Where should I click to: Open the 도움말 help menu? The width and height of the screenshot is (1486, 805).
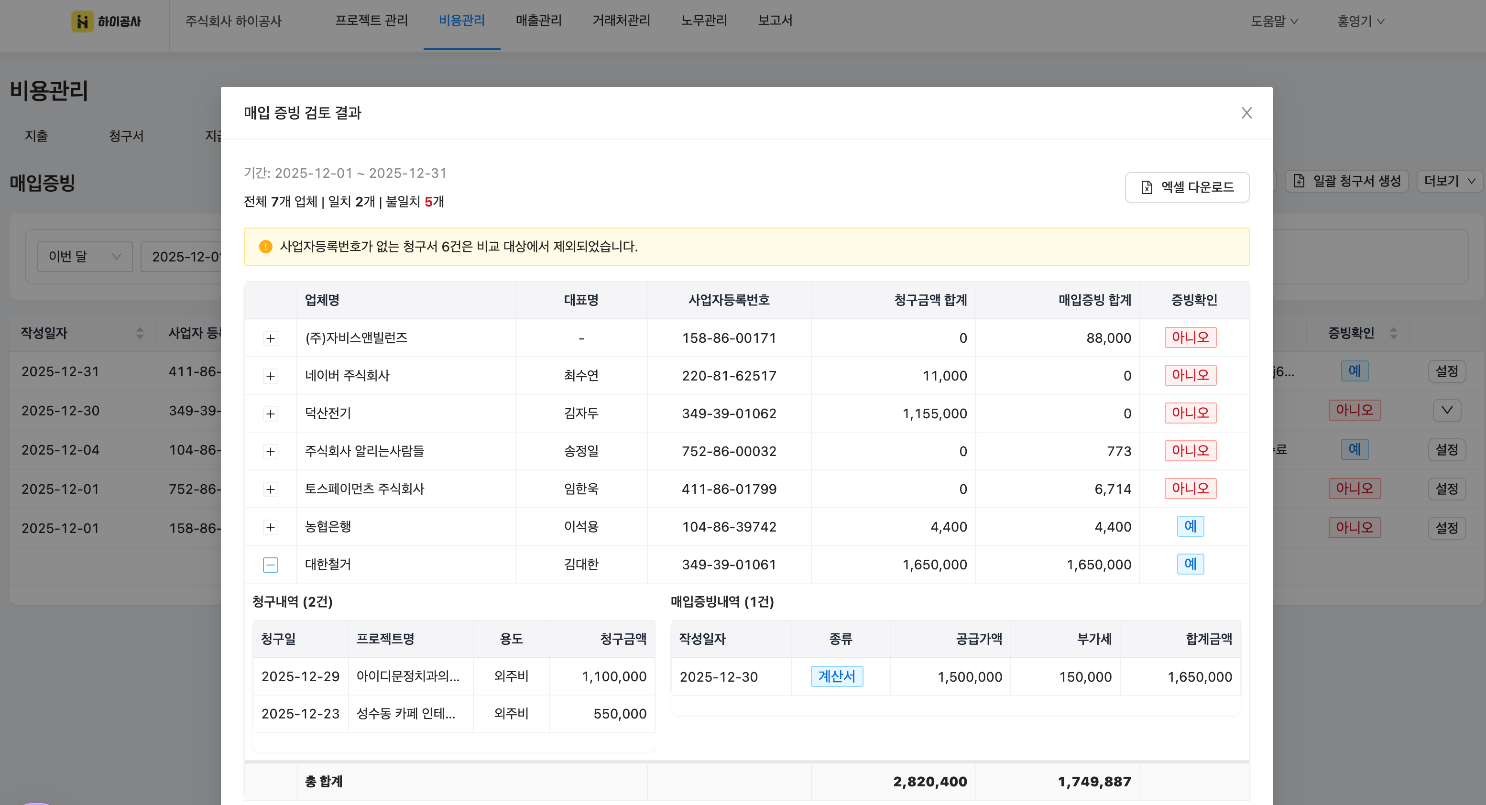click(x=1274, y=22)
